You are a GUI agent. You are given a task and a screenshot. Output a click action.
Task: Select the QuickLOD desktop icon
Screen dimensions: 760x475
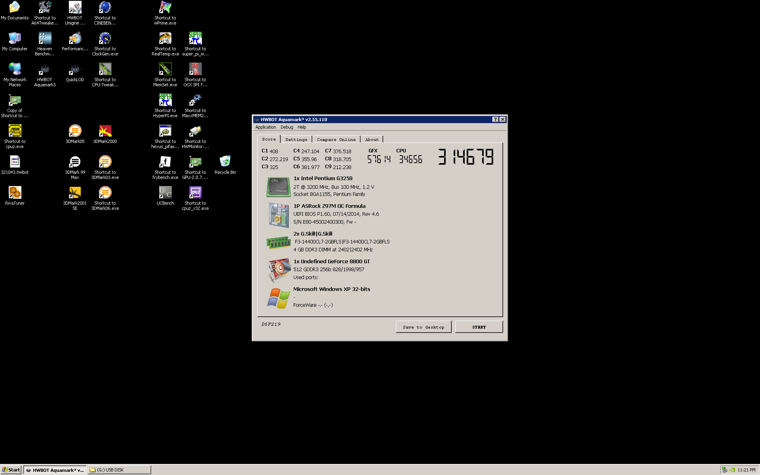point(75,73)
